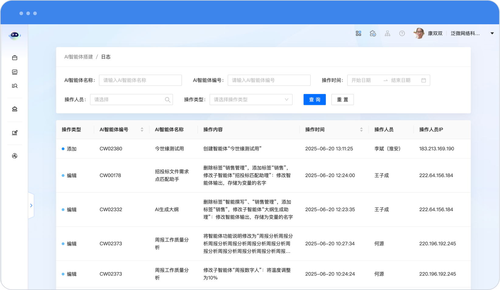Expand the collapsed sidebar panel arrow
The height and width of the screenshot is (290, 500).
pyautogui.click(x=31, y=205)
